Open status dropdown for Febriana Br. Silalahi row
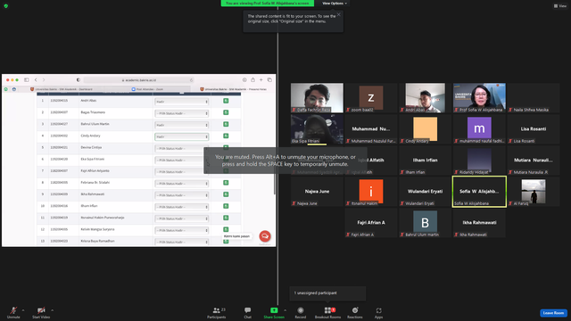 pos(181,184)
